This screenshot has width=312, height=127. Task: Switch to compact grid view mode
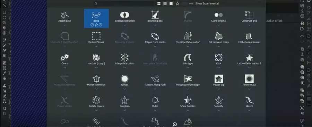(x=165, y=3)
